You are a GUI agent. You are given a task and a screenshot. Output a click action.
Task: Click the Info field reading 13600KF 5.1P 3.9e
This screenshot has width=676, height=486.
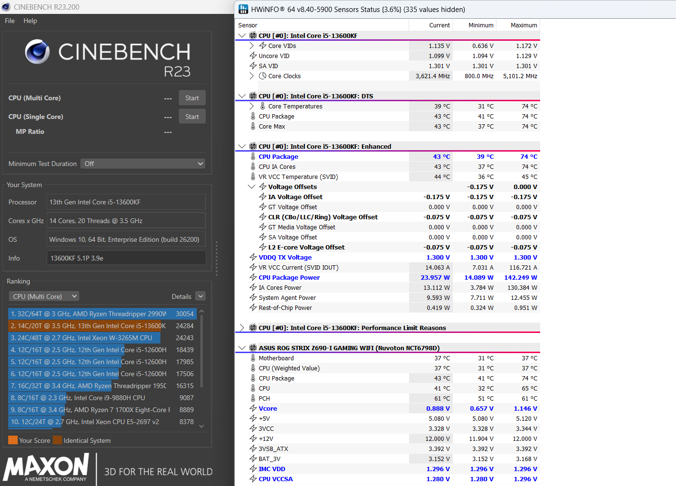[x=126, y=258]
